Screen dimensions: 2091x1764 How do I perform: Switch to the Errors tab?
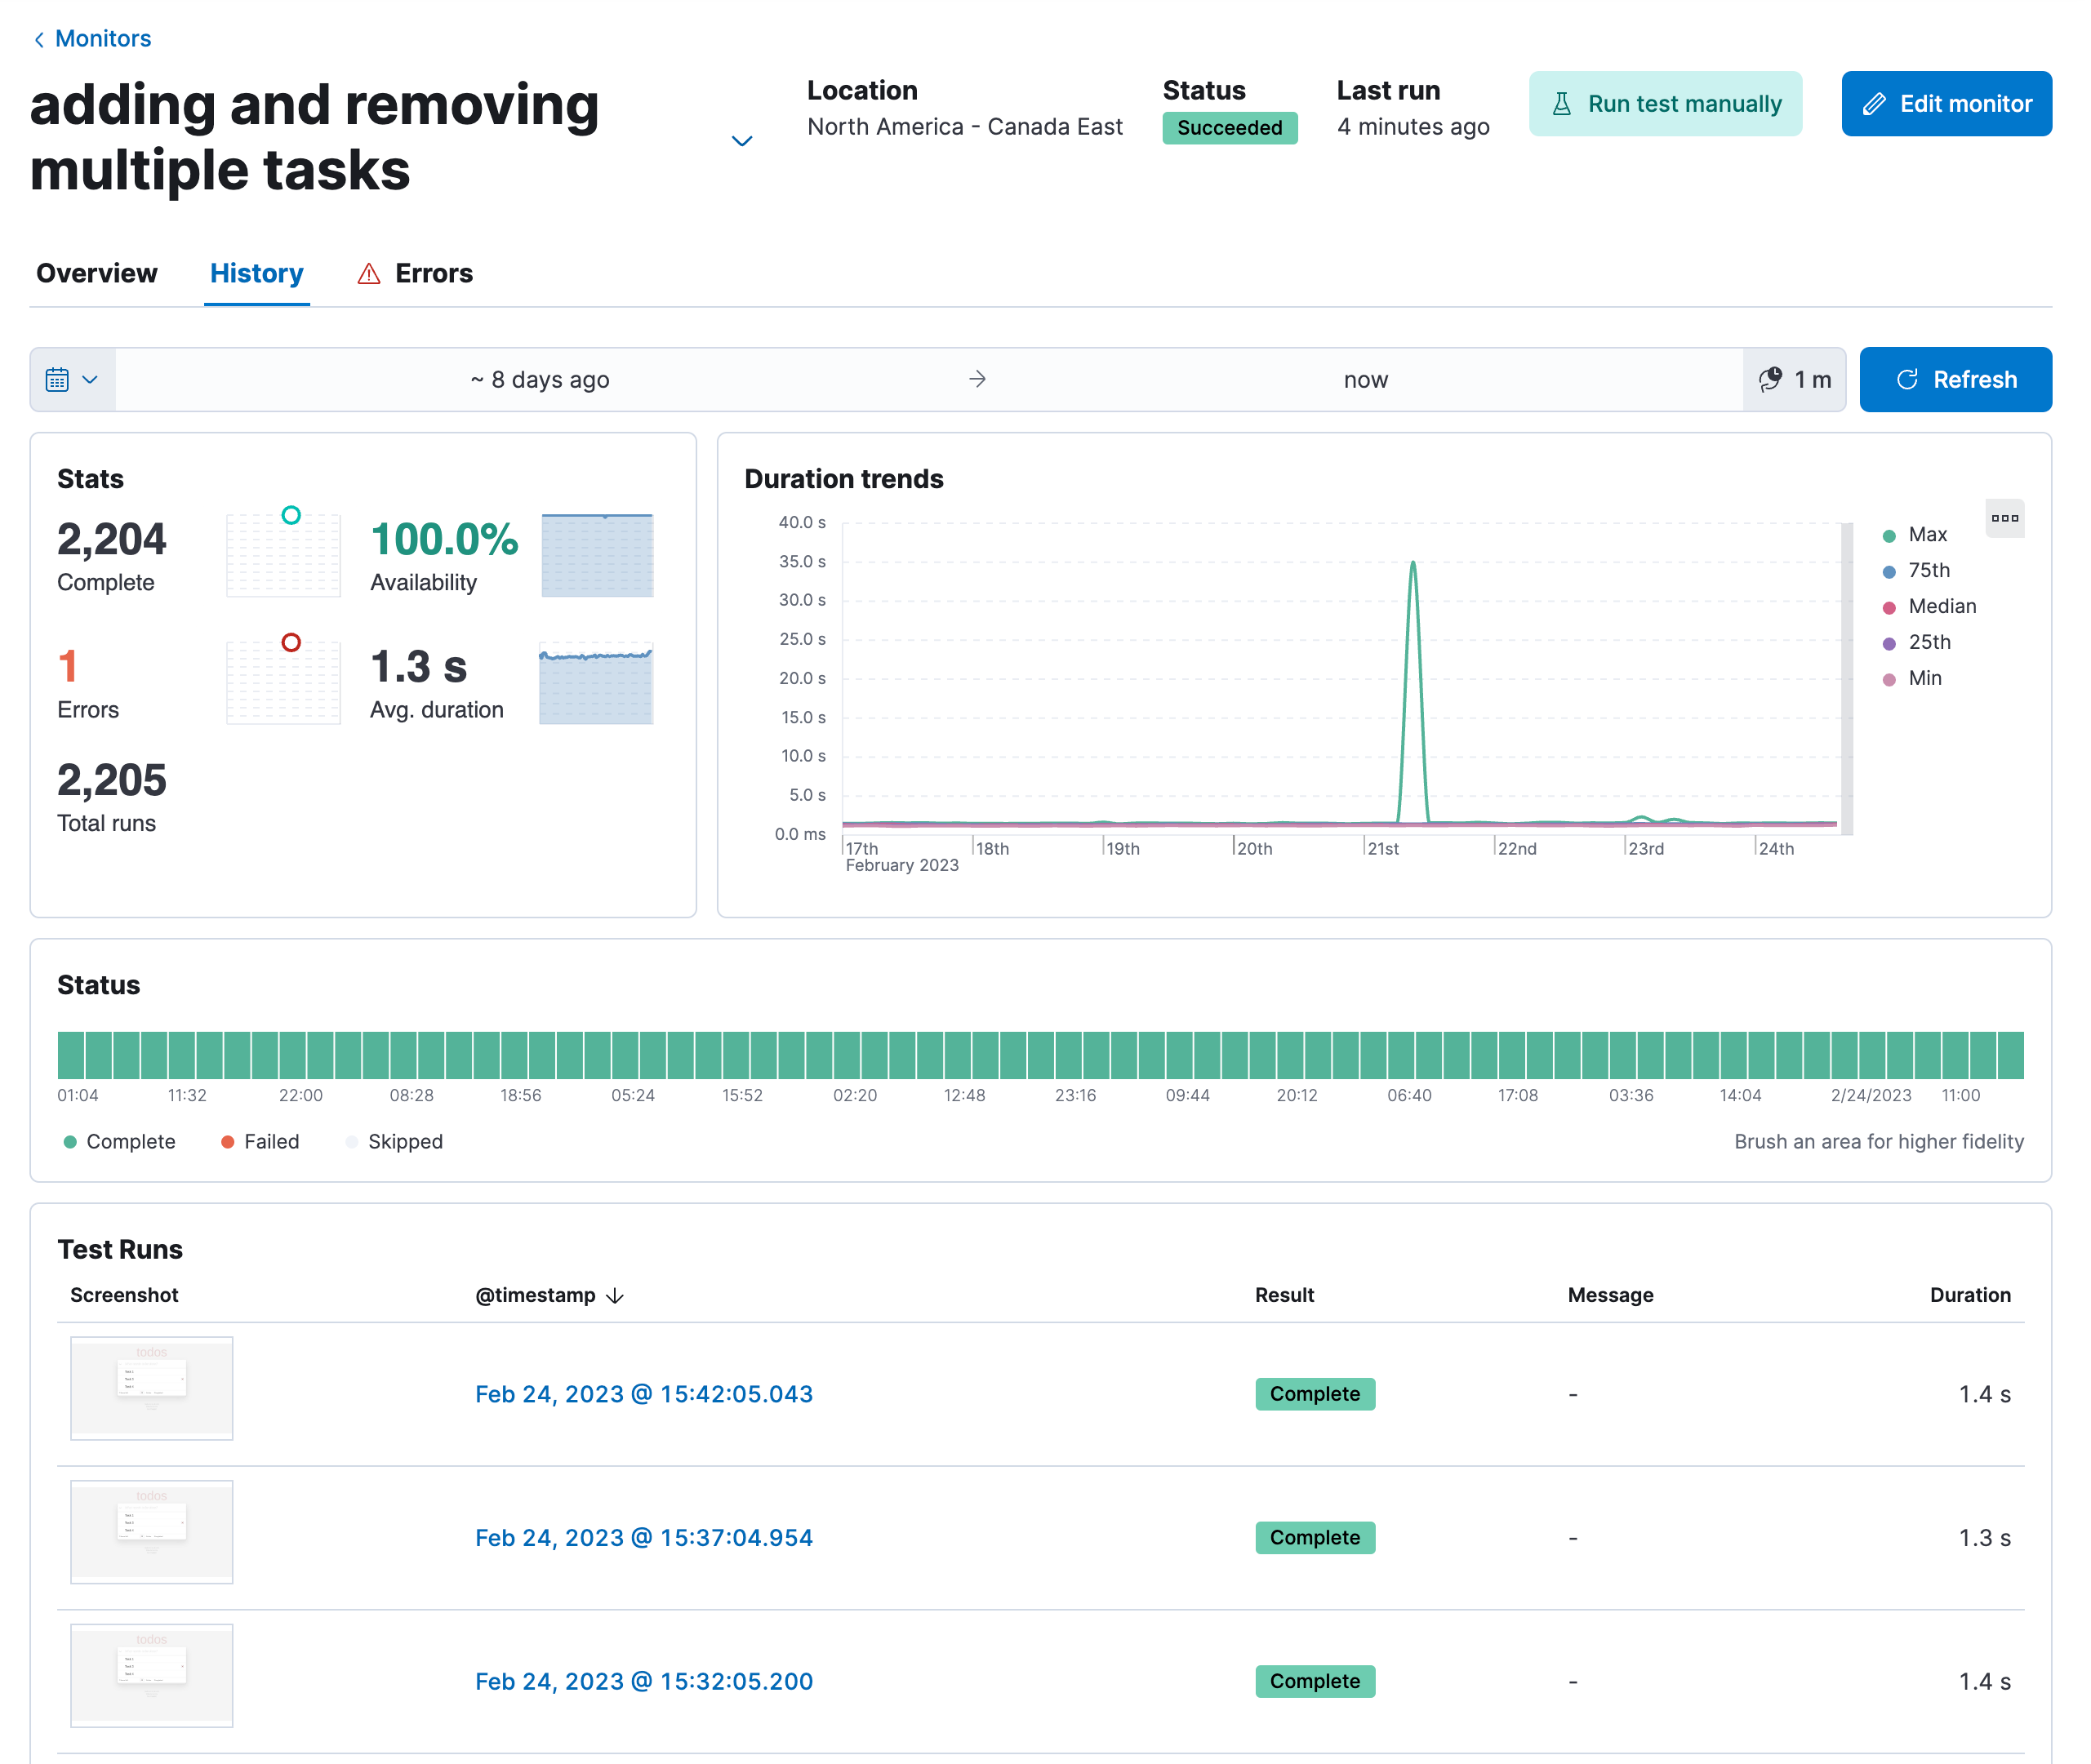coord(432,273)
